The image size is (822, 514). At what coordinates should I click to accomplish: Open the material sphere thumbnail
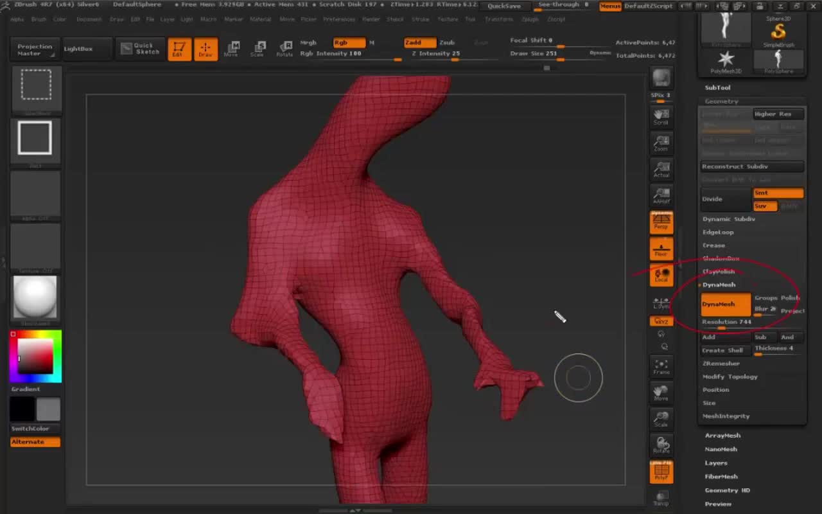click(35, 297)
